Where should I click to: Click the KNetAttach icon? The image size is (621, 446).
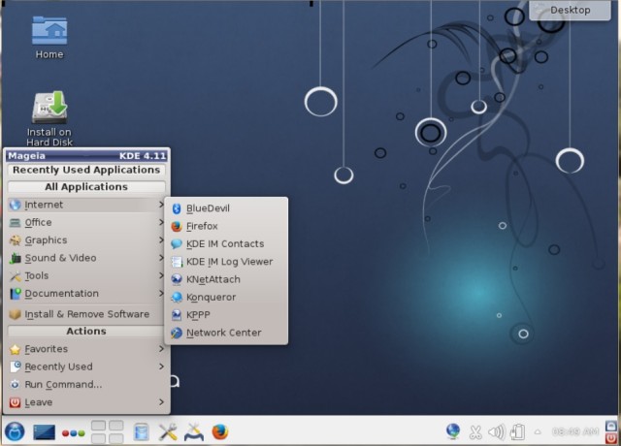click(177, 280)
